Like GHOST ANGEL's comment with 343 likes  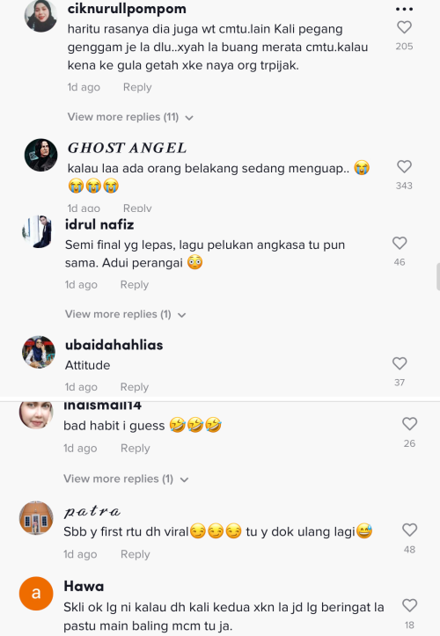point(404,167)
